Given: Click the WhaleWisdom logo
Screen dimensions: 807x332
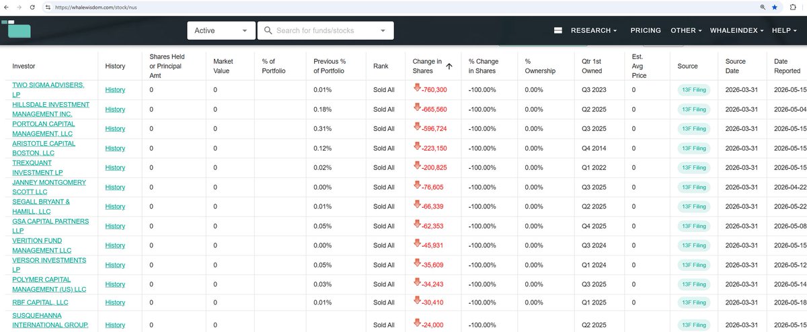Looking at the screenshot, I should click(15, 30).
